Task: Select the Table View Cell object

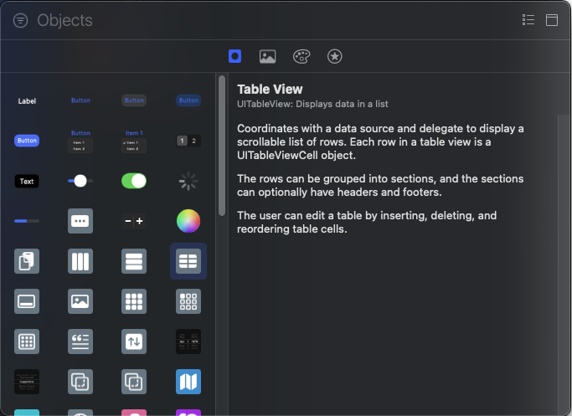Action: click(27, 301)
